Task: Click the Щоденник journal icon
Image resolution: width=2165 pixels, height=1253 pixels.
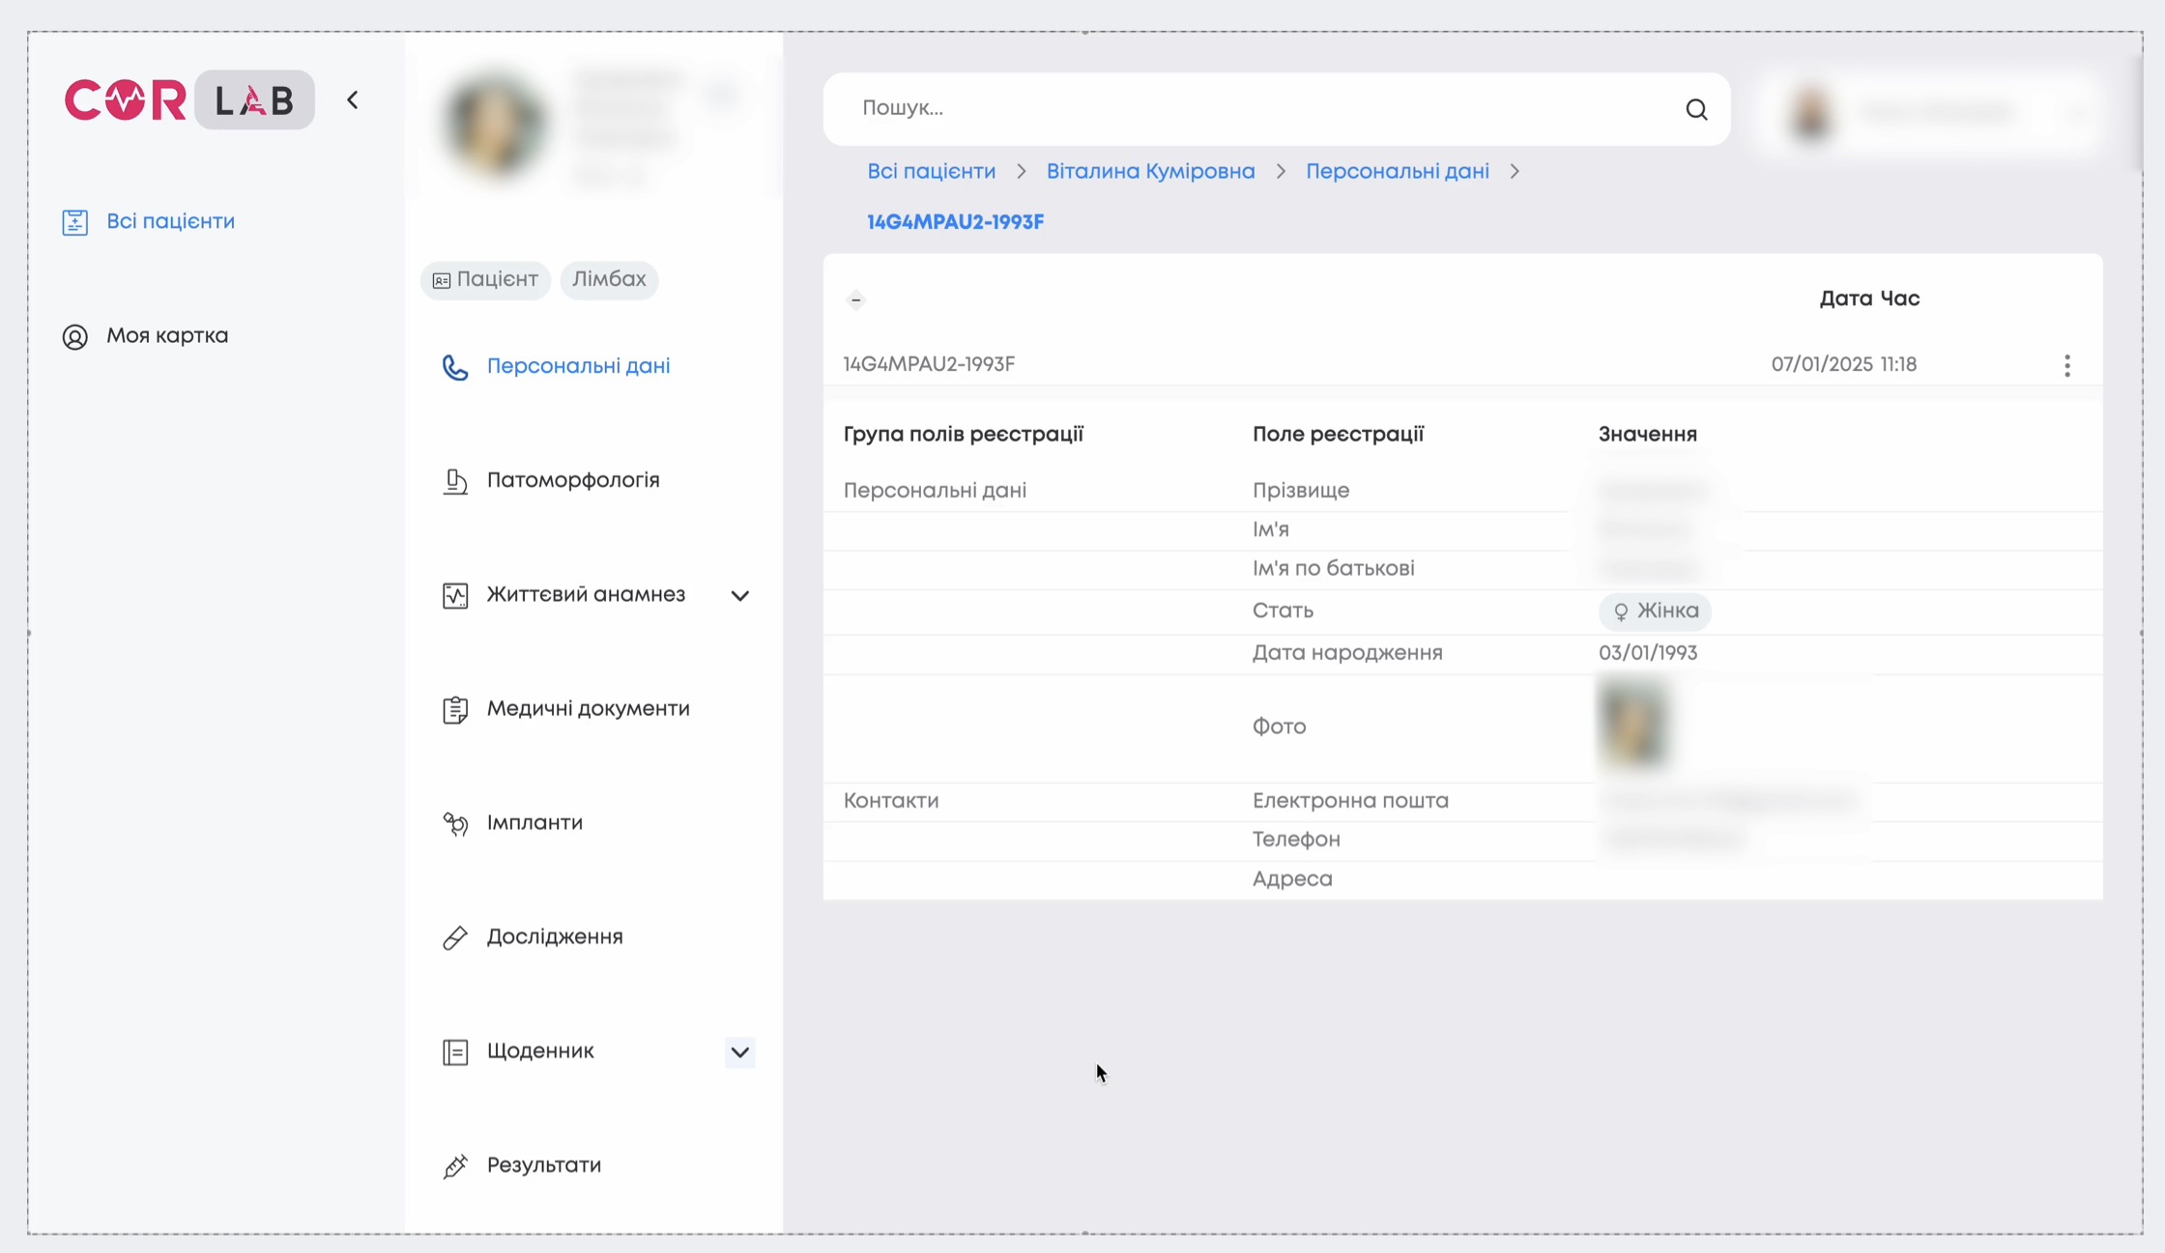Action: pos(455,1051)
